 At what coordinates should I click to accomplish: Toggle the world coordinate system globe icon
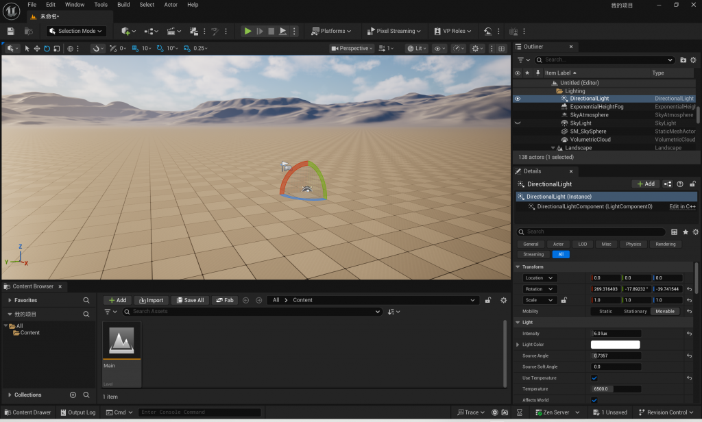[x=71, y=49]
